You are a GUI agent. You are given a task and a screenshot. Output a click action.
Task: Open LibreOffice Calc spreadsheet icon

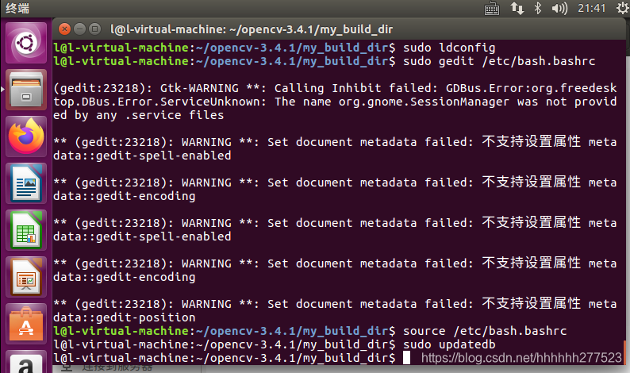pyautogui.click(x=26, y=230)
